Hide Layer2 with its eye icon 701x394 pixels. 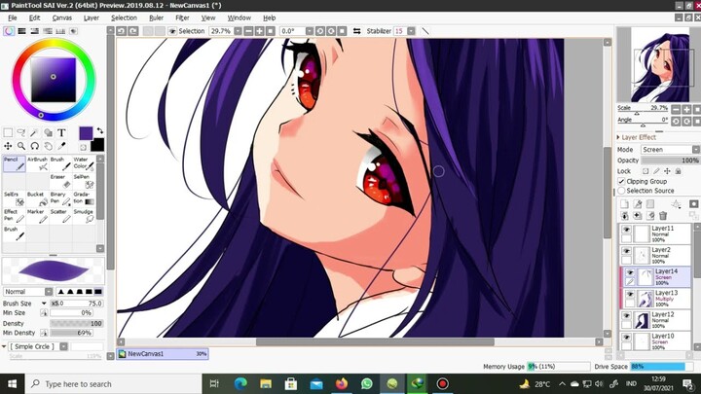click(x=626, y=251)
